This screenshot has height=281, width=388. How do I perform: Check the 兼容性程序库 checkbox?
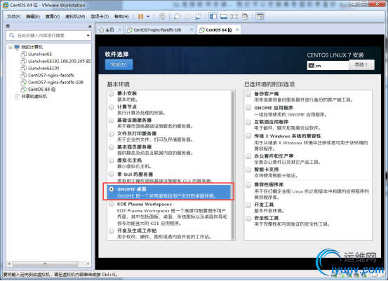[248, 184]
